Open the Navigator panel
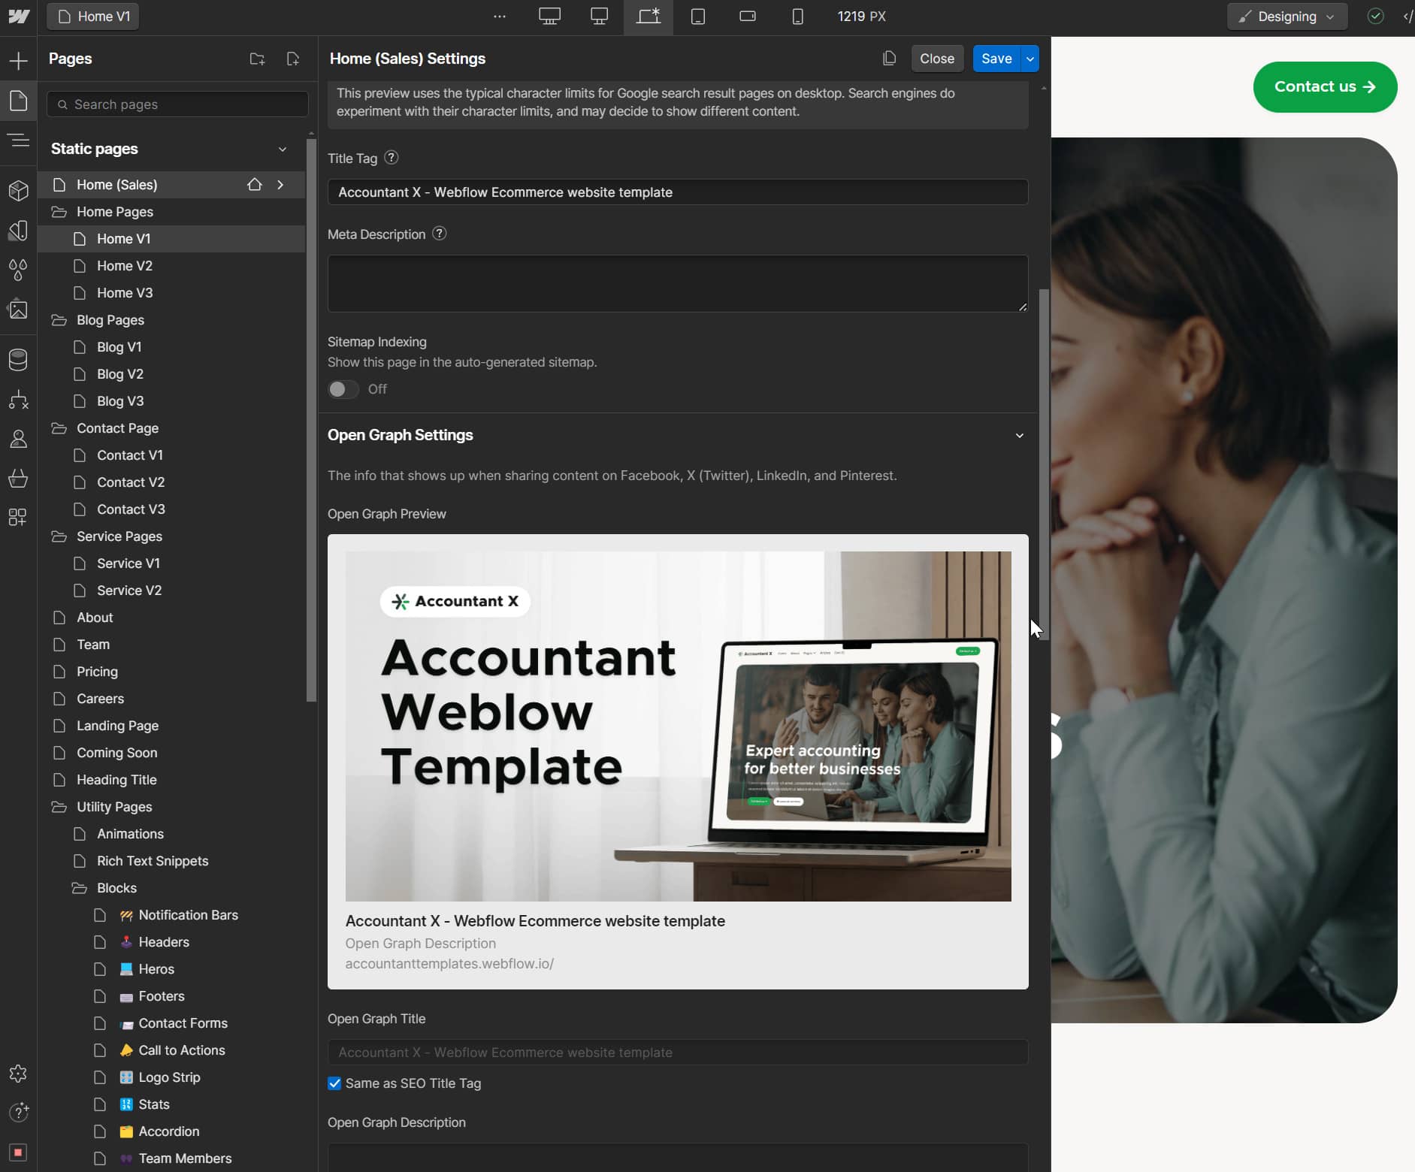This screenshot has width=1415, height=1172. coord(19,140)
